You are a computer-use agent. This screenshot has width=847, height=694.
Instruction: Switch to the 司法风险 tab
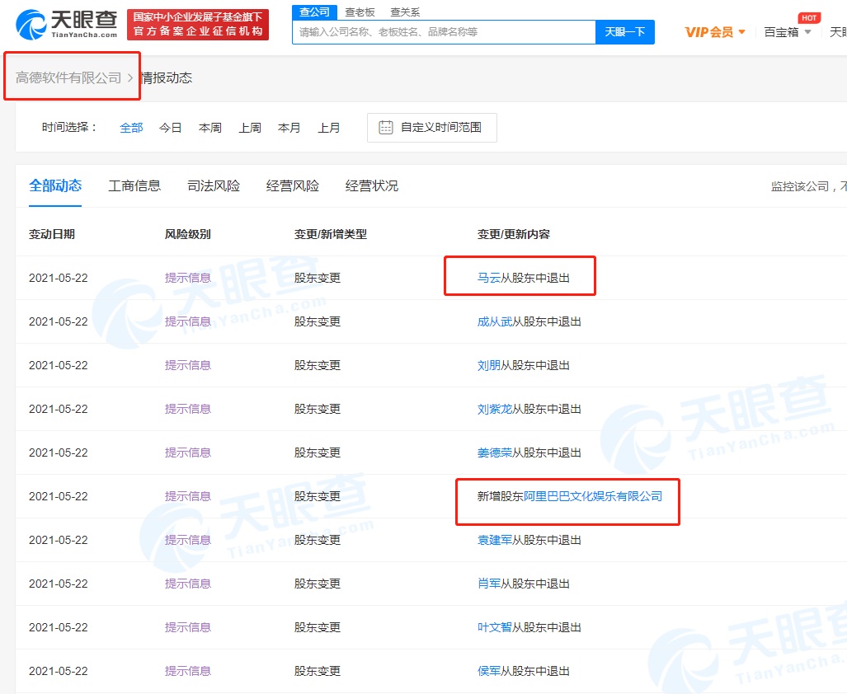(x=214, y=186)
